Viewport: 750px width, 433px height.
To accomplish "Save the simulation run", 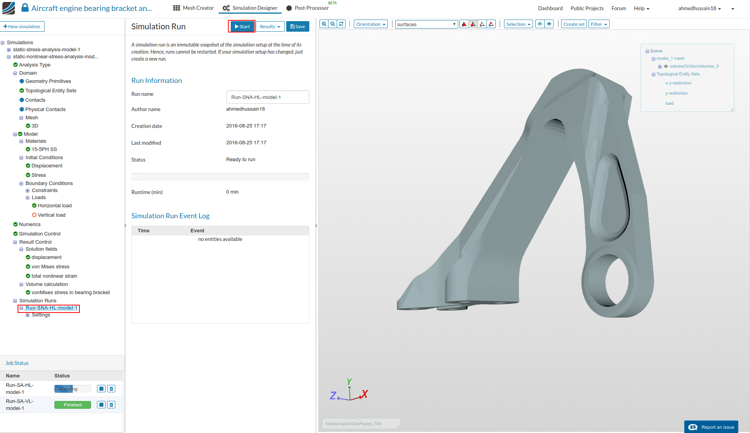I will tap(298, 27).
